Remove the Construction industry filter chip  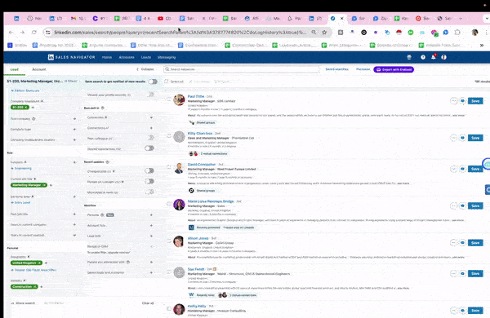(35, 286)
